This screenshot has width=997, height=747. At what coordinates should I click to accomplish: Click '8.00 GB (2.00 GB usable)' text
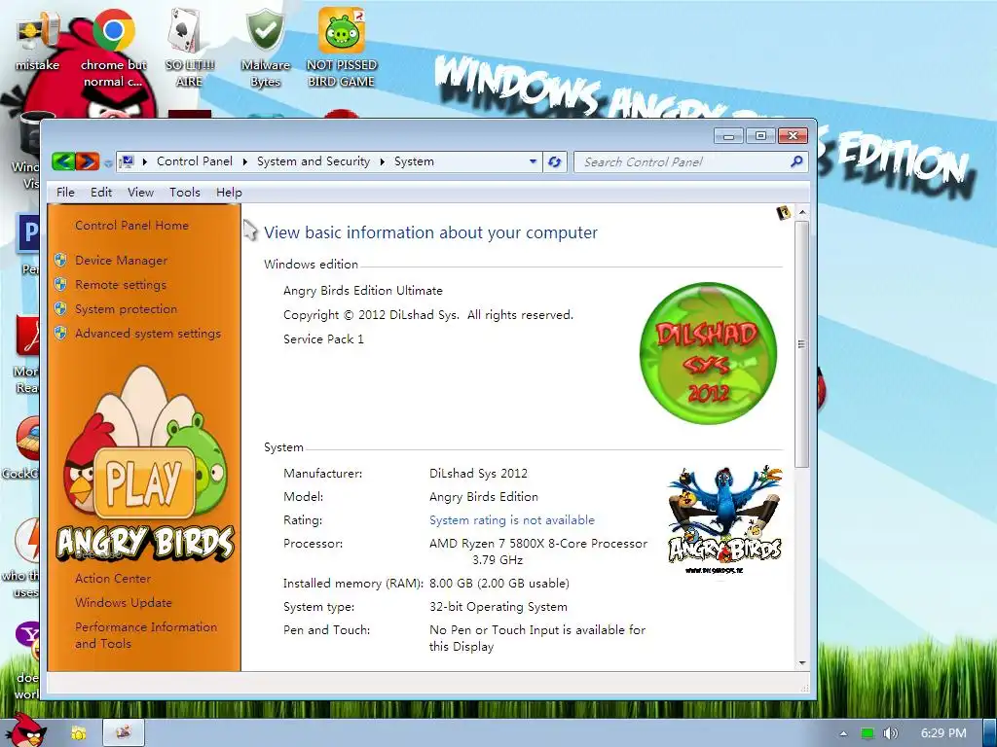tap(499, 584)
